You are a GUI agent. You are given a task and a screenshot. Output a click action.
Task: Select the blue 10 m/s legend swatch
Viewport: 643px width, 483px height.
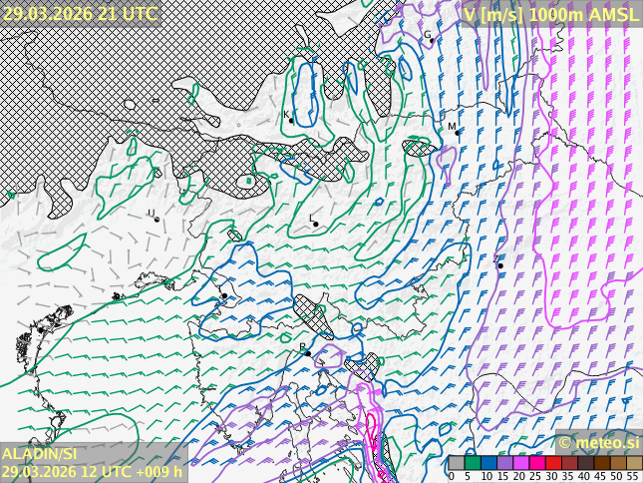pyautogui.click(x=488, y=463)
